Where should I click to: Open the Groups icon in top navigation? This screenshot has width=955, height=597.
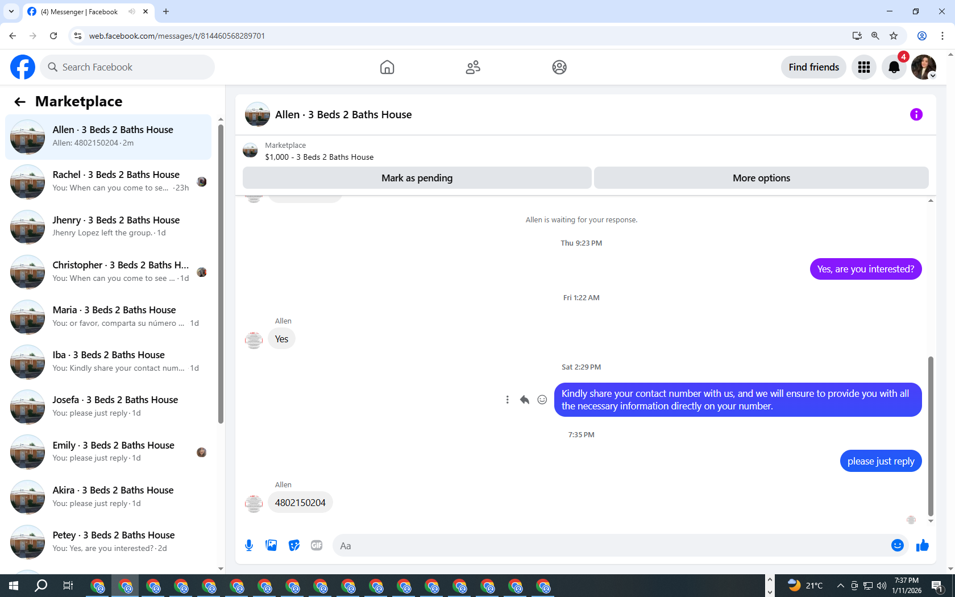559,67
